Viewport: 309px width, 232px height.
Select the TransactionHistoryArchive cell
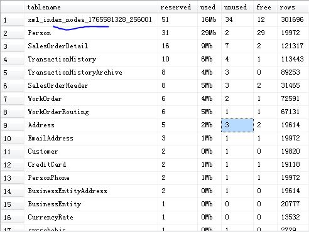coord(91,73)
